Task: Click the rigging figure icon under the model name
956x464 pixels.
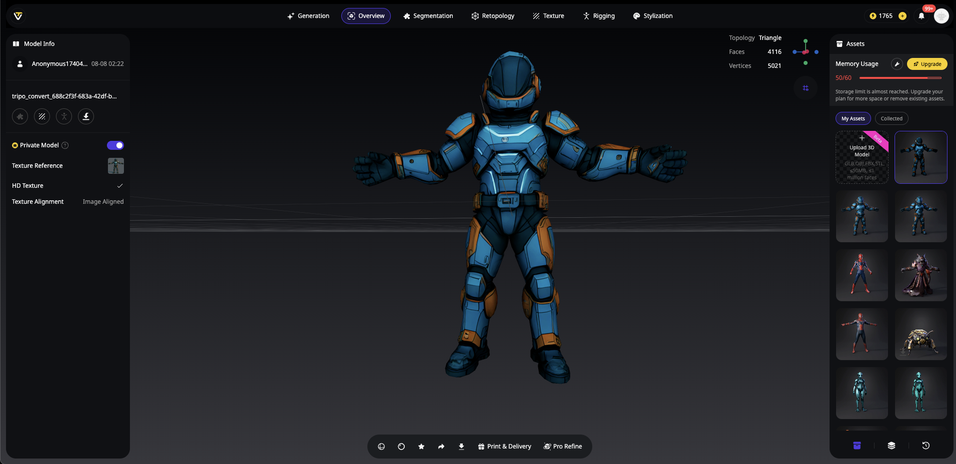Action: pos(64,116)
